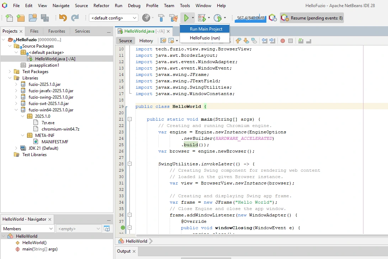This screenshot has width=388, height=259.
Task: Collapse the Libraries node
Action: [x=10, y=78]
